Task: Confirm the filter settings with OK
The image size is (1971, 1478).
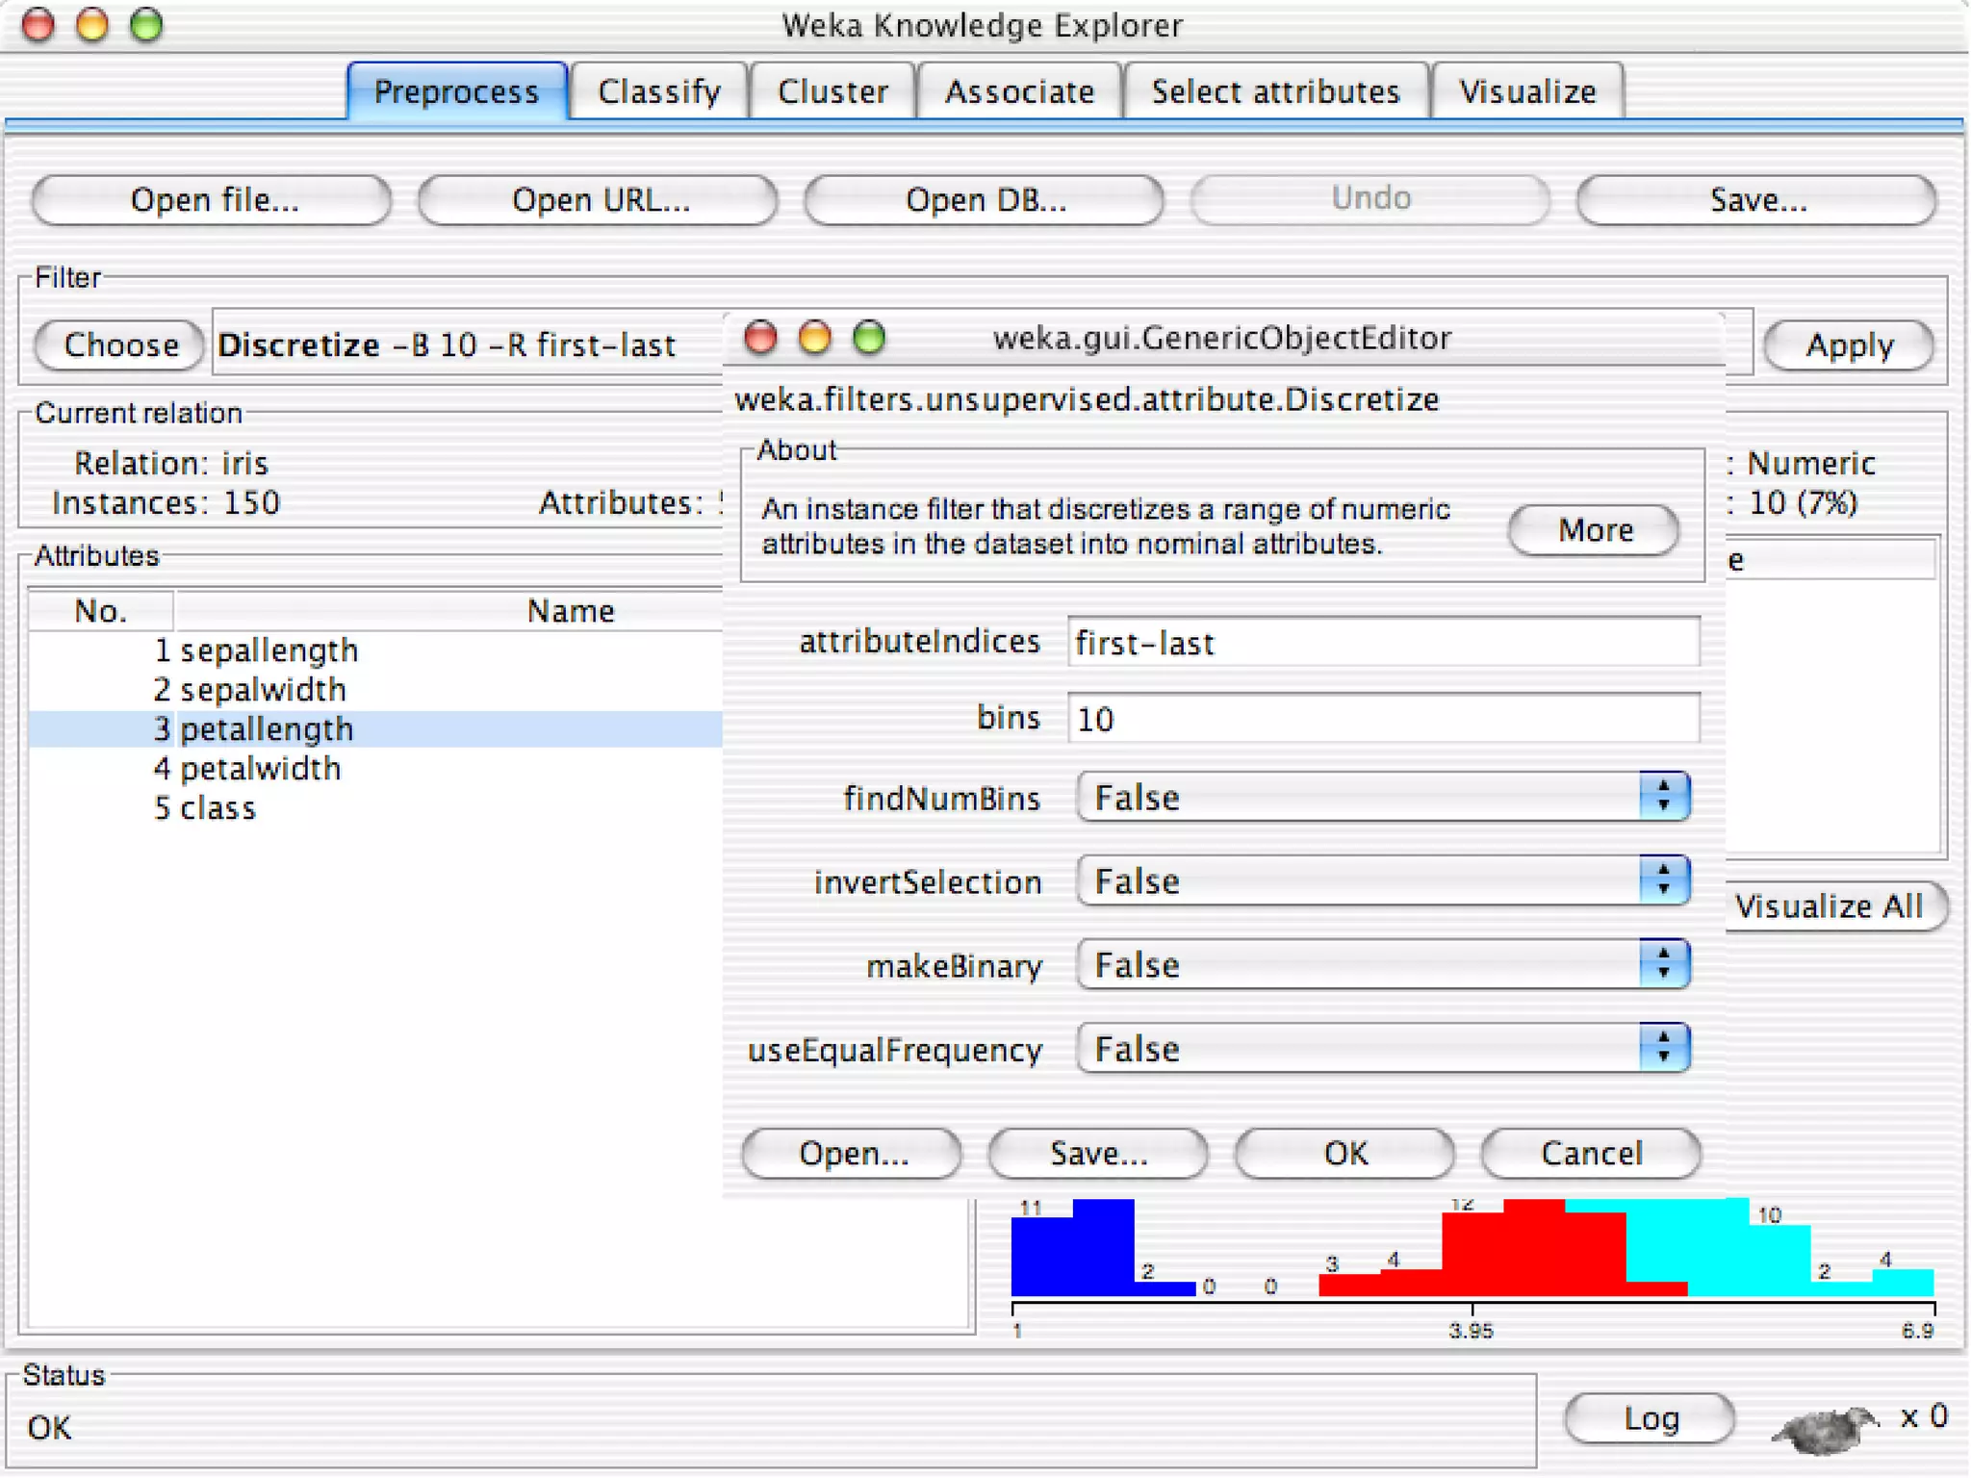Action: (x=1344, y=1153)
